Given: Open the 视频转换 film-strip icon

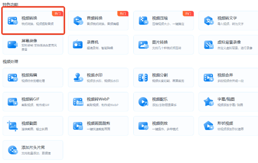Looking at the screenshot, I should [12, 21].
